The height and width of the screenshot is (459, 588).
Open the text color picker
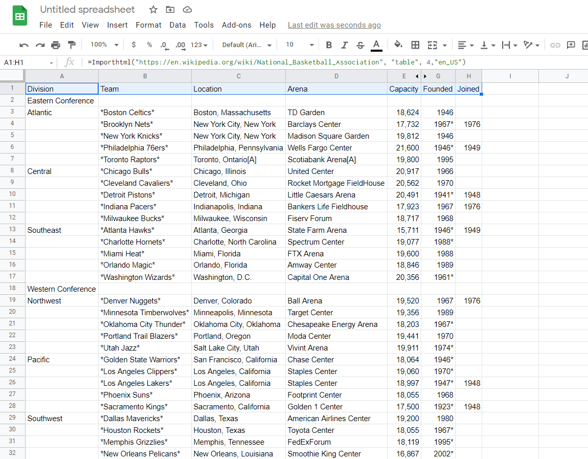pos(376,45)
